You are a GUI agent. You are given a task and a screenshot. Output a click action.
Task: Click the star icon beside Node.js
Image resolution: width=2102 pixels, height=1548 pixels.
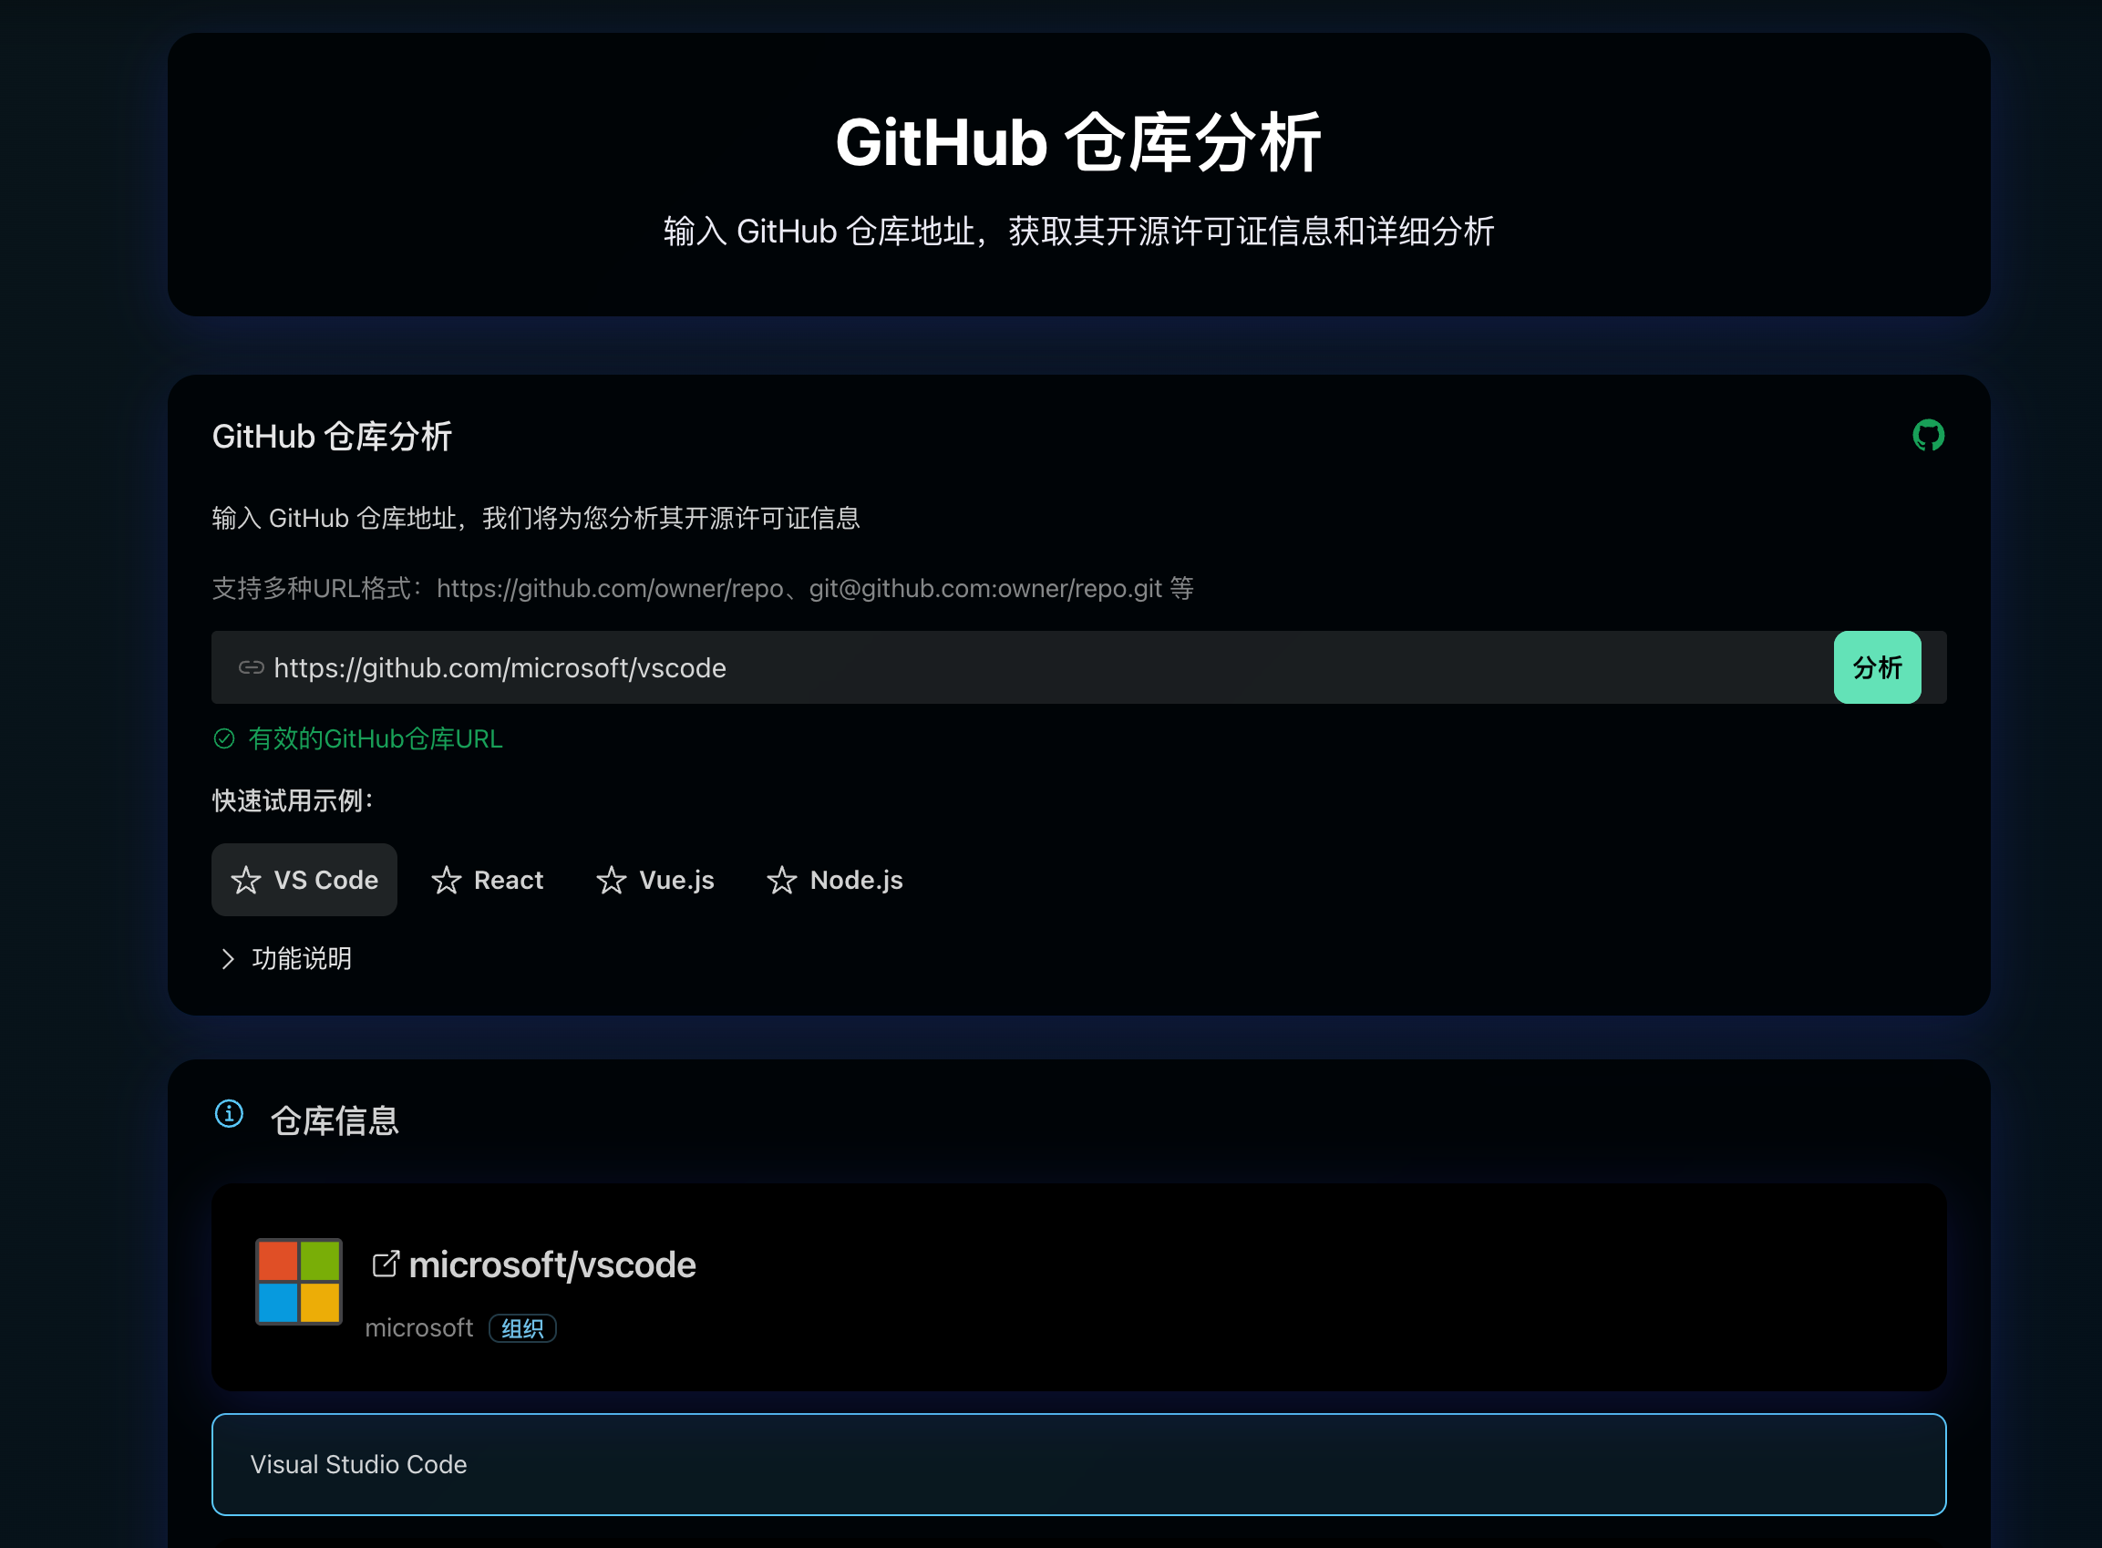[781, 880]
